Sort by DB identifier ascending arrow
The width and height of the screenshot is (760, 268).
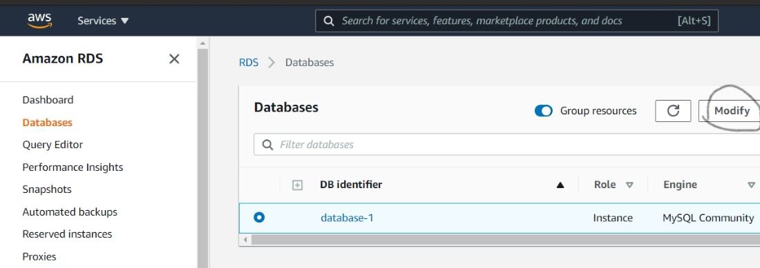click(x=560, y=185)
